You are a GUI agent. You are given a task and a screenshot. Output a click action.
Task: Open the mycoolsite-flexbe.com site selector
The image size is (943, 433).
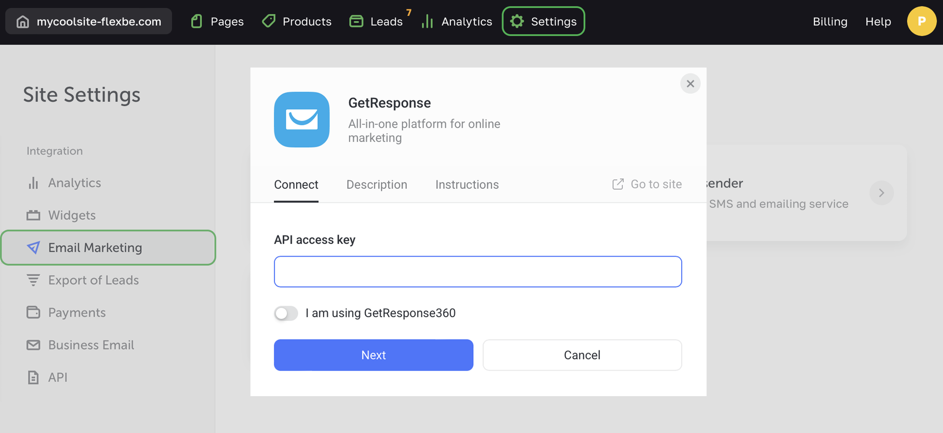click(x=89, y=22)
